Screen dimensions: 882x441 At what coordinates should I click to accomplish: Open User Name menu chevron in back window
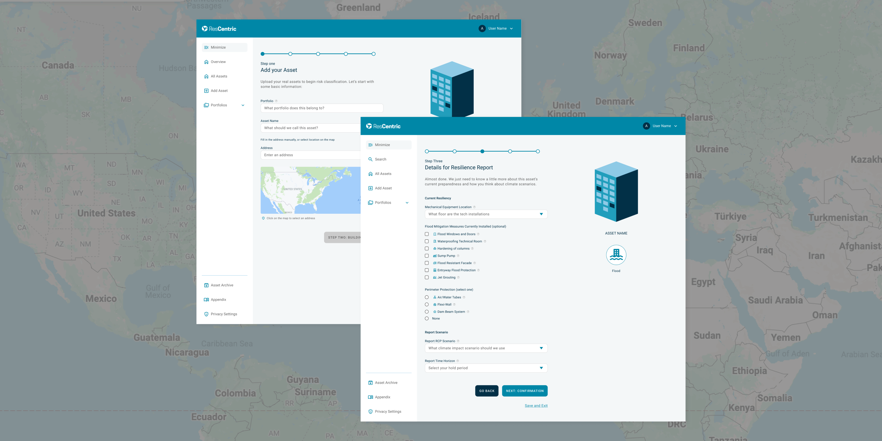[511, 29]
